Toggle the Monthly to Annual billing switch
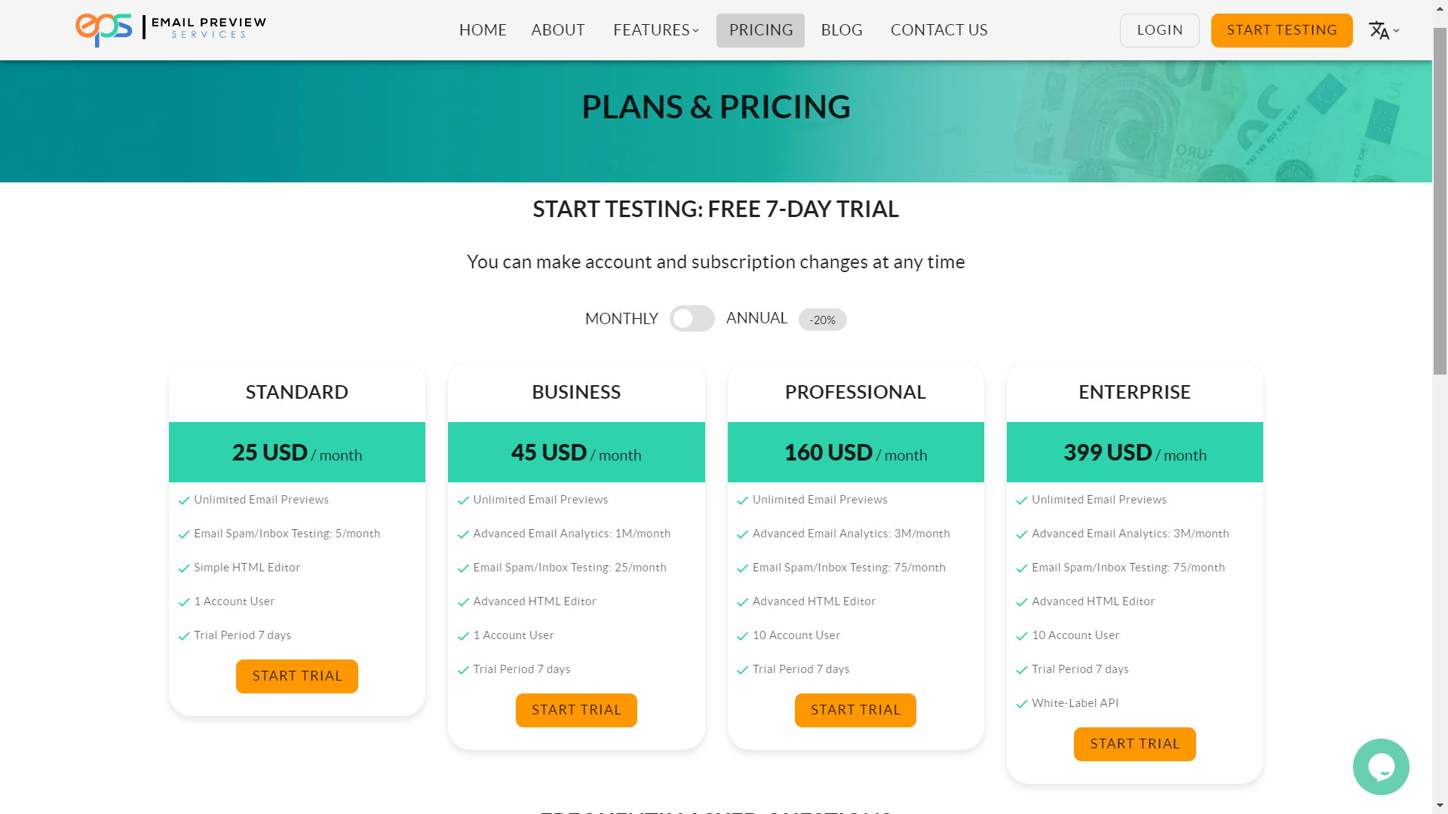The image size is (1448, 814). pyautogui.click(x=692, y=318)
